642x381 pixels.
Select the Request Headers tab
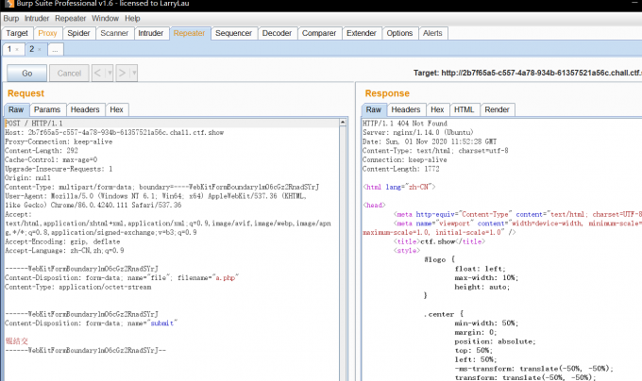[85, 109]
